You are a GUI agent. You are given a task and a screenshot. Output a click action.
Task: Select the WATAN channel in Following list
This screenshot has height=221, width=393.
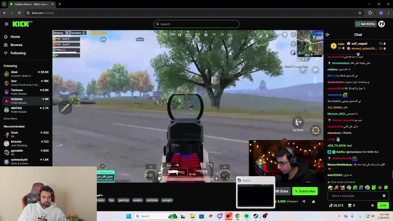(26, 110)
